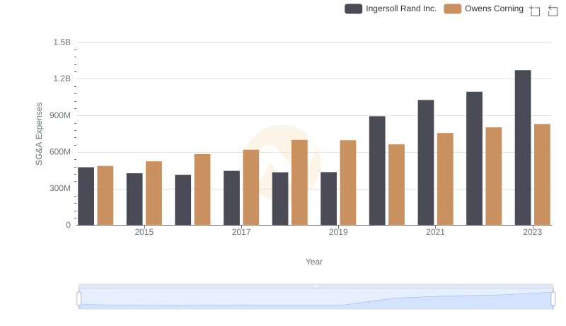
Task: Select the 2023 Owens Corning bar
Action: tap(542, 175)
